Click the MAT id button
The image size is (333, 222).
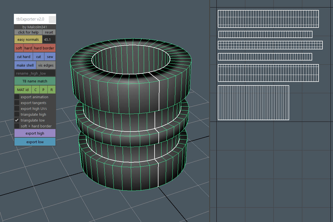(23, 90)
